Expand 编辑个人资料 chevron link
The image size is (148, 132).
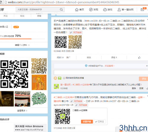coord(22,45)
